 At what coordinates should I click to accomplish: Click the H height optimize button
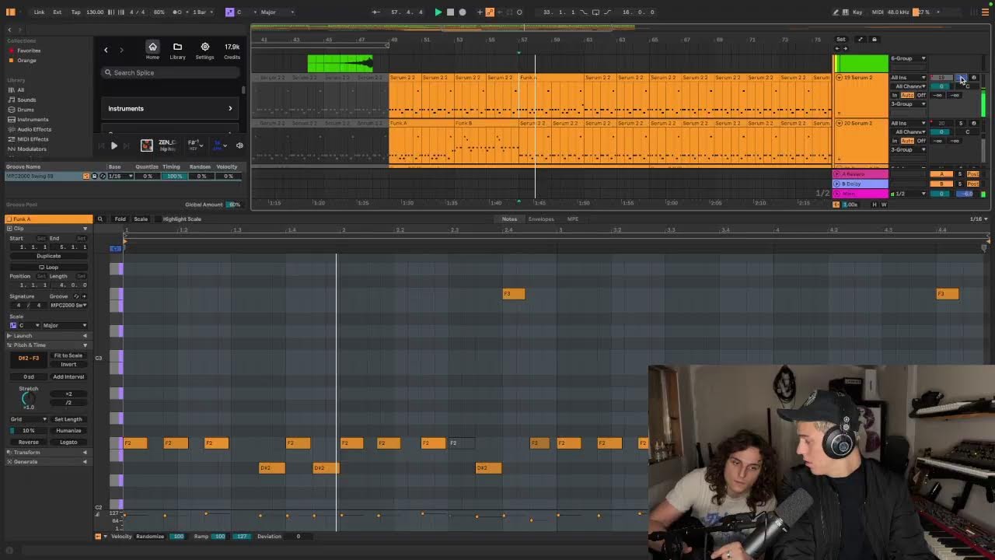[875, 205]
